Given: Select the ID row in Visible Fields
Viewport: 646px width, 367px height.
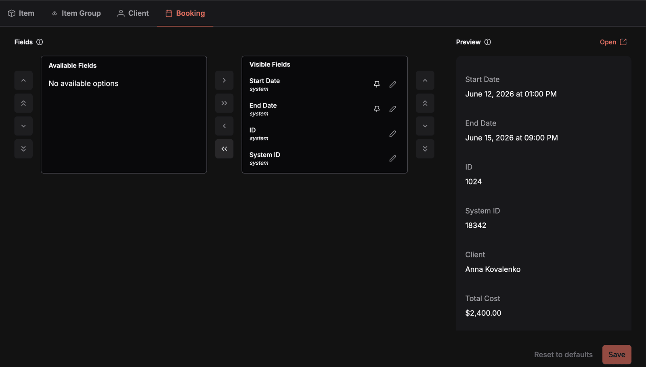Looking at the screenshot, I should click(x=324, y=134).
